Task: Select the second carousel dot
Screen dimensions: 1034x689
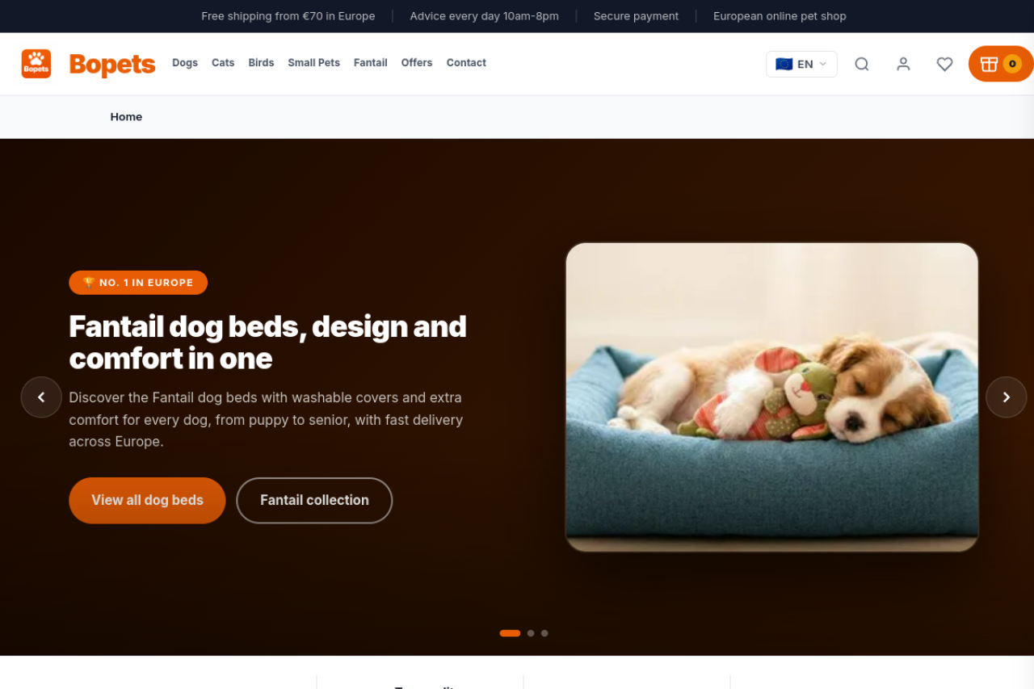Action: pos(531,633)
